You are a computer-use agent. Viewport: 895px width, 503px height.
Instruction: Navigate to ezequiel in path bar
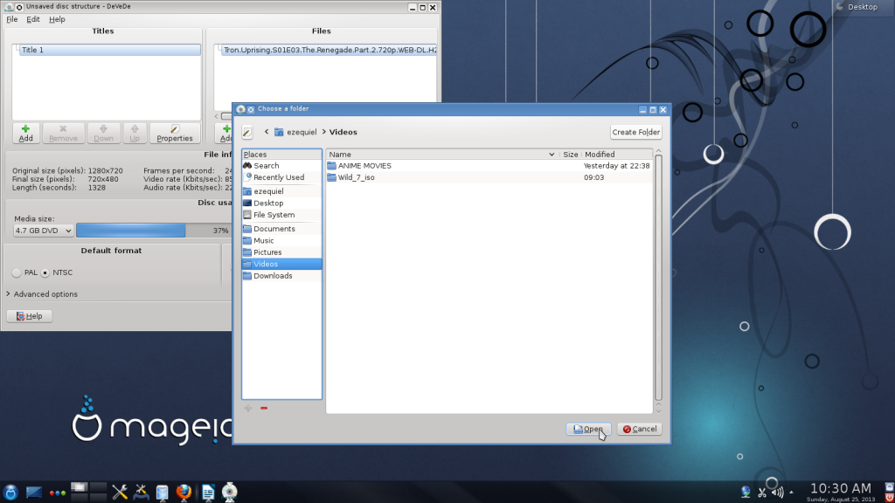(x=295, y=132)
